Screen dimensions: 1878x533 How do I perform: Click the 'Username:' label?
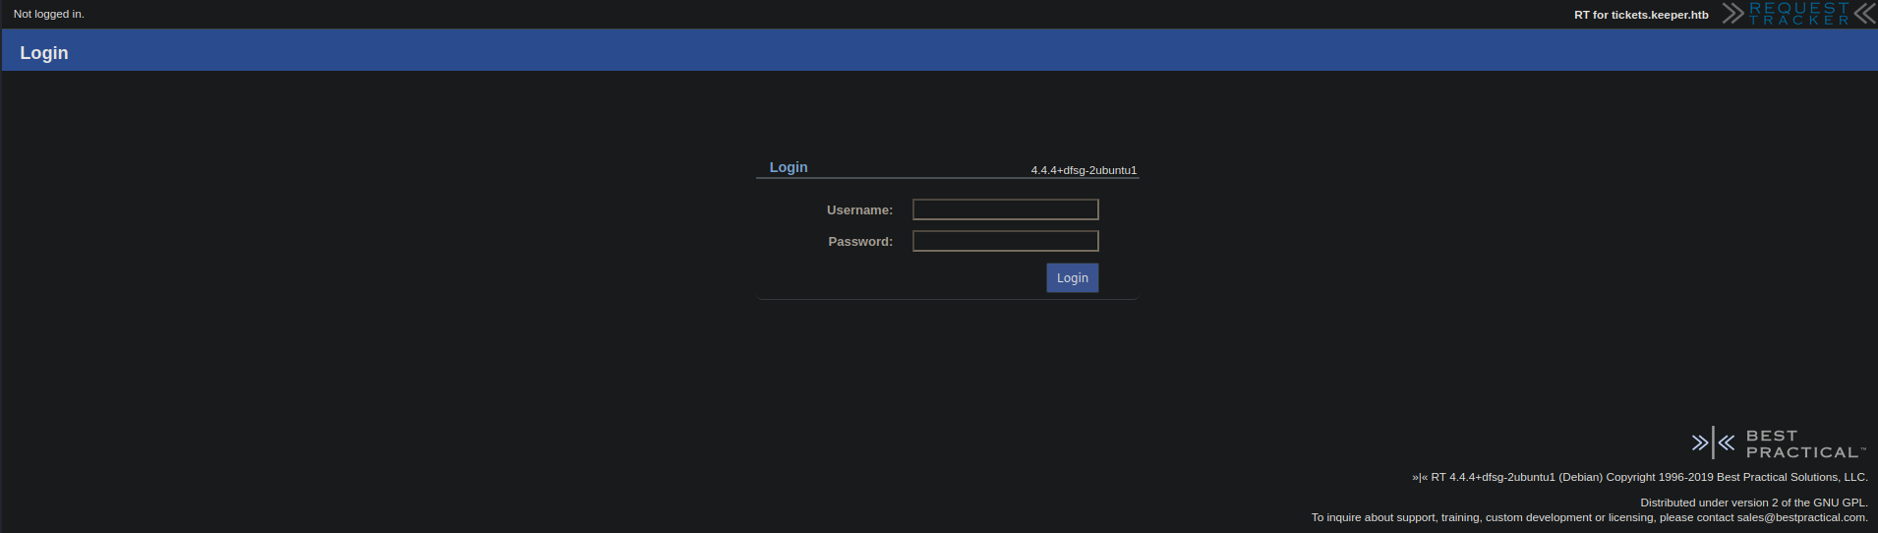click(x=859, y=210)
